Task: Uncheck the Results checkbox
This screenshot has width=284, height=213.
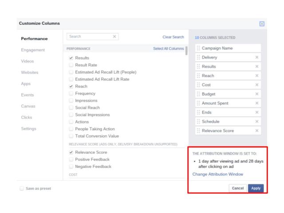Action: click(71, 58)
